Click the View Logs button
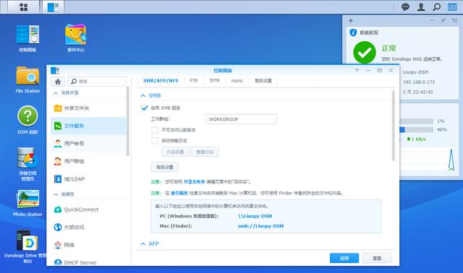The width and height of the screenshot is (463, 273). click(205, 152)
